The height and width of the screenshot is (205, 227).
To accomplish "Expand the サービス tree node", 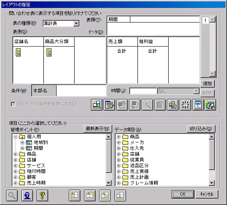I will tap(15, 166).
